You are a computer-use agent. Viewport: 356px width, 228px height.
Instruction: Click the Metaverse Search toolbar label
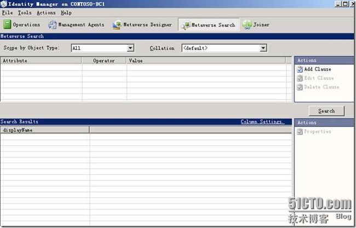coord(213,25)
